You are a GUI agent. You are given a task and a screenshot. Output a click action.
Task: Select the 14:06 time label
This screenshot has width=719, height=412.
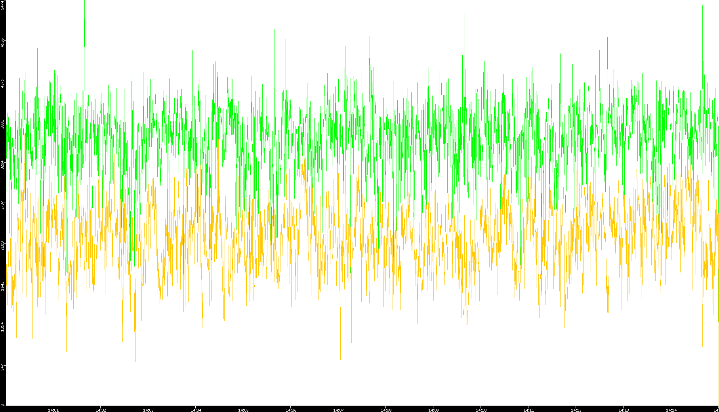click(x=291, y=410)
